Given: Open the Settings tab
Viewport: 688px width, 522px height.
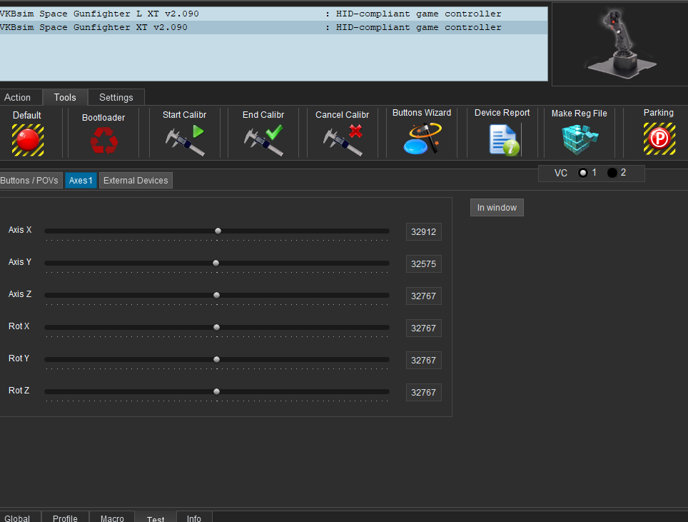Looking at the screenshot, I should [x=116, y=97].
